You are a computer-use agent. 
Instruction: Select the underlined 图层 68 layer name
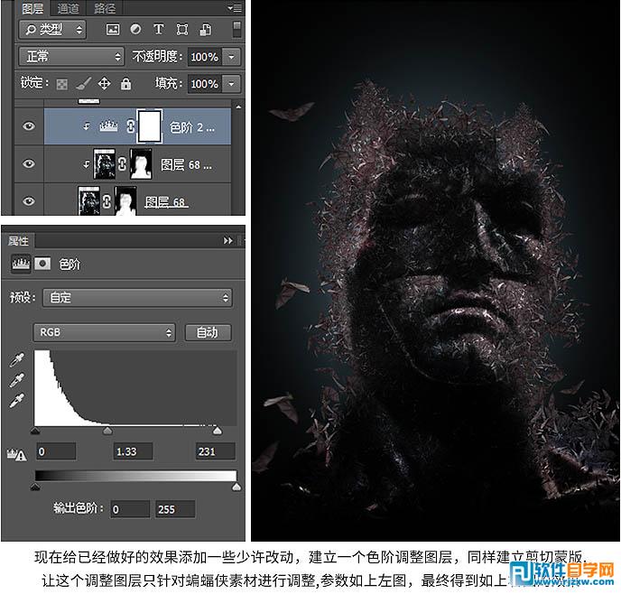pos(165,202)
